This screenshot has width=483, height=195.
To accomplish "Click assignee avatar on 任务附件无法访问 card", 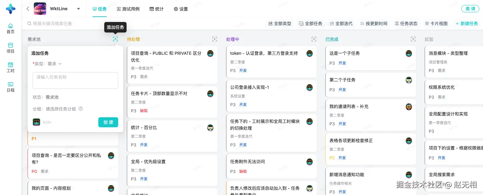I will pyautogui.click(x=310, y=162).
